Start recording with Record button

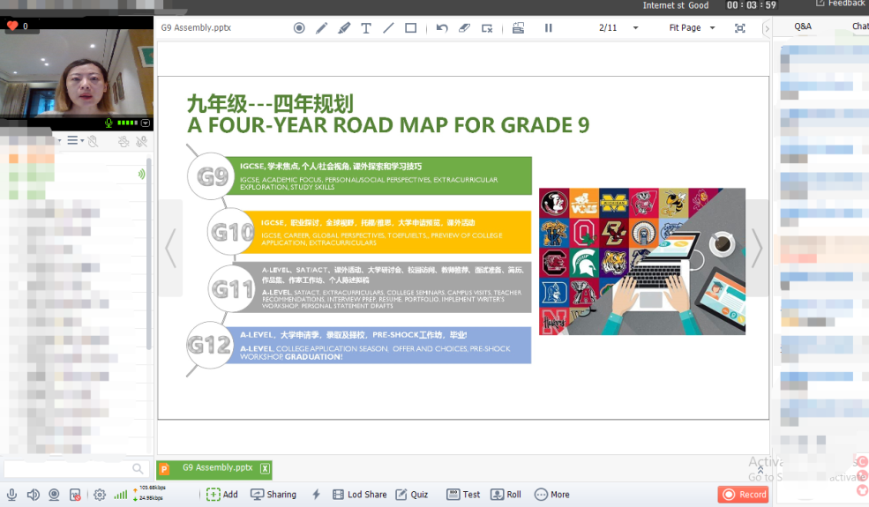[x=743, y=495]
